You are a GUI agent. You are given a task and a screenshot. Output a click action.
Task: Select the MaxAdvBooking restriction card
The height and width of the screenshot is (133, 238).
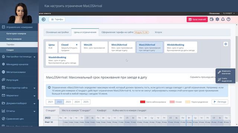[62, 60]
